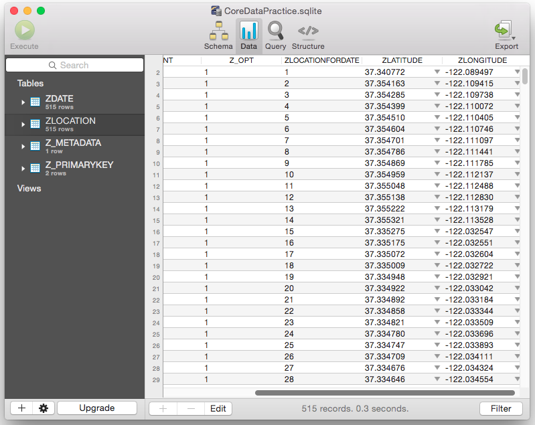This screenshot has width=535, height=425.
Task: Click the Tables section label
Action: (x=30, y=83)
